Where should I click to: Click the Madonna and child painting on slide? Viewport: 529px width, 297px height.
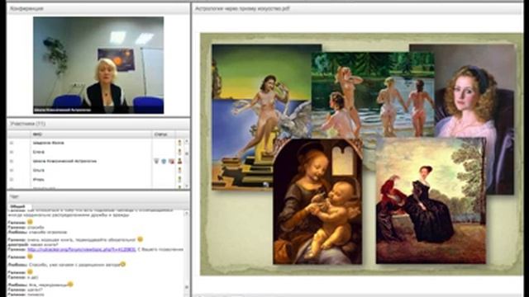[x=317, y=201]
